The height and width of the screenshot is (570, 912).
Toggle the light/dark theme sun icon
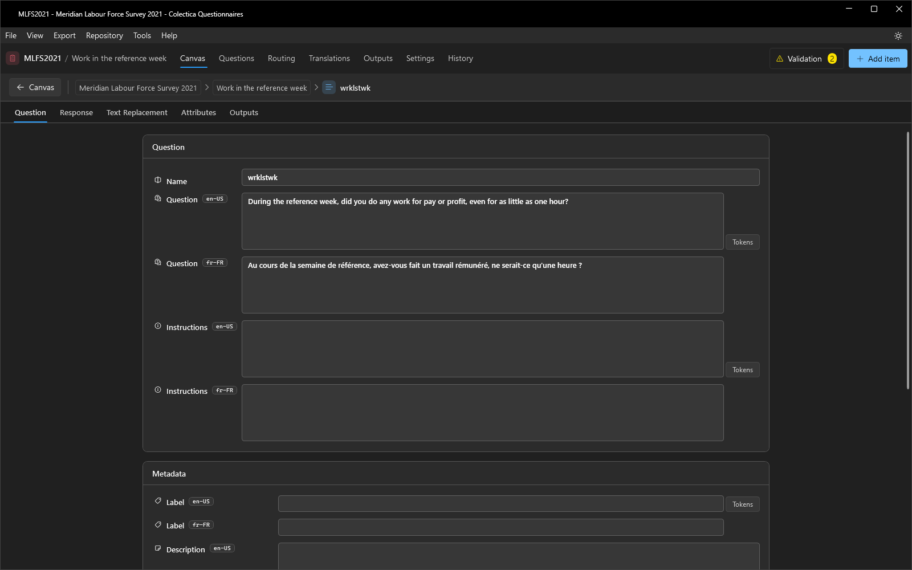point(898,35)
